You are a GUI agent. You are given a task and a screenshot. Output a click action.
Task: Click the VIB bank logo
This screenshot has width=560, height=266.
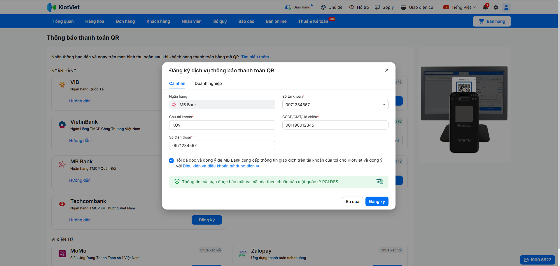[62, 85]
